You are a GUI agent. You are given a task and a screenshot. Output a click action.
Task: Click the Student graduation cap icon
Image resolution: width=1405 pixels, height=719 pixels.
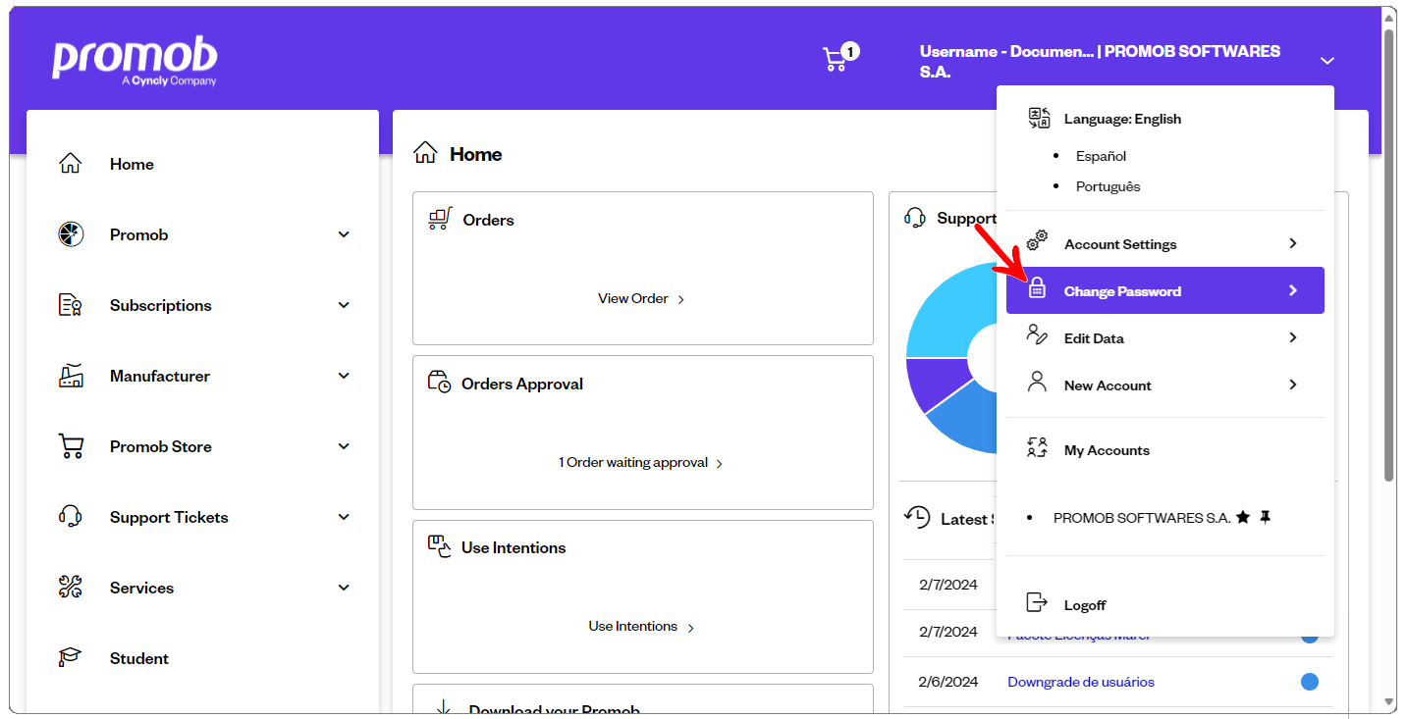click(71, 658)
